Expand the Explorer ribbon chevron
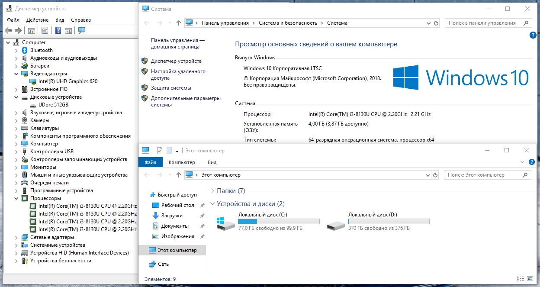This screenshot has height=287, width=540. [522, 162]
